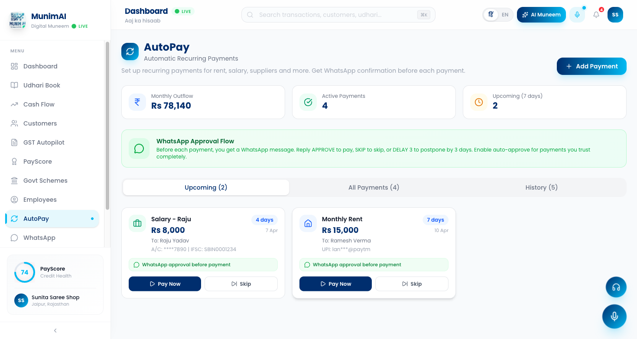The image size is (637, 339).
Task: Toggle the floating voice microphone button
Action: [x=614, y=316]
